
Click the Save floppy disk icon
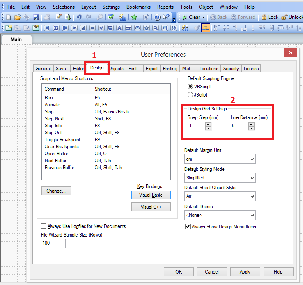tap(36, 17)
